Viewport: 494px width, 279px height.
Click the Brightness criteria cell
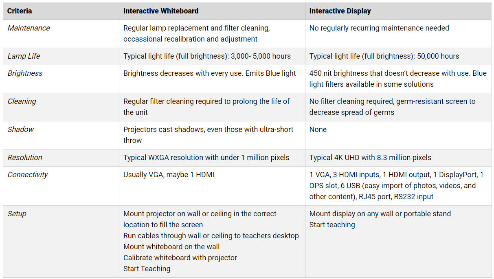click(x=25, y=73)
